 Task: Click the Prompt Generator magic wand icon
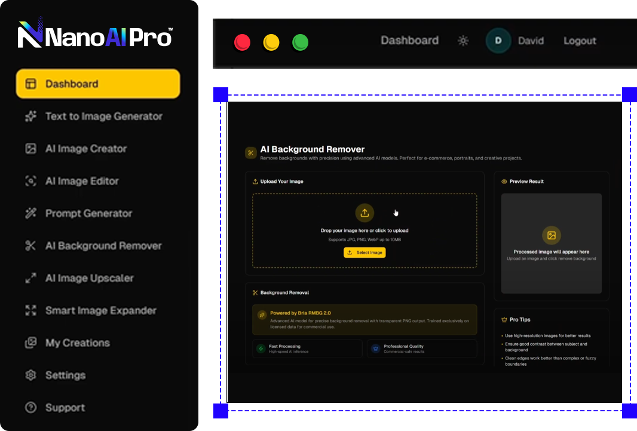coord(30,213)
